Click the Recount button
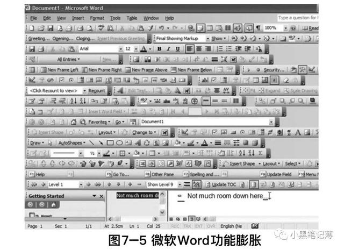The width and height of the screenshot is (344, 250). pos(97,91)
